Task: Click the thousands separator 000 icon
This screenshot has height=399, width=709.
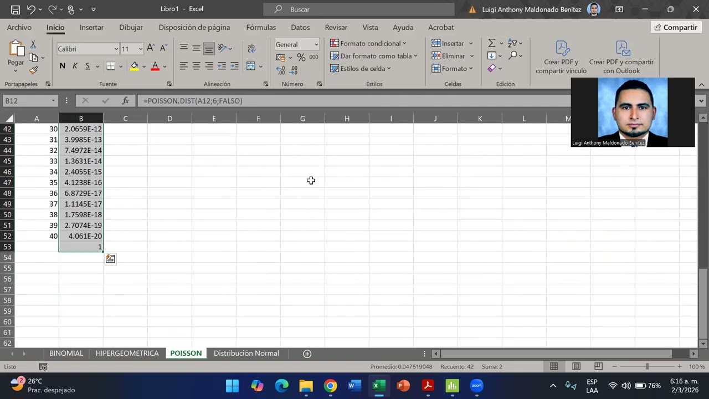Action: [314, 57]
